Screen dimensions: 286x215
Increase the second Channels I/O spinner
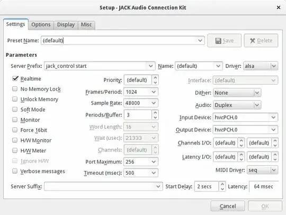[275, 140]
